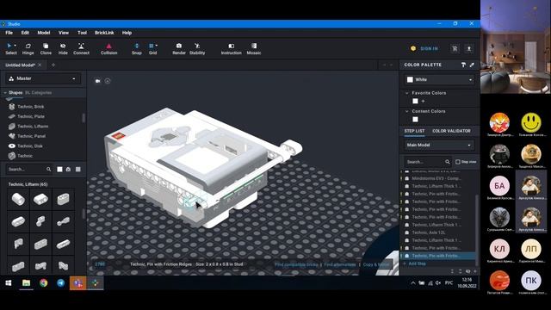Open the Help menu
Screen dimensions: 551x310
point(127,33)
